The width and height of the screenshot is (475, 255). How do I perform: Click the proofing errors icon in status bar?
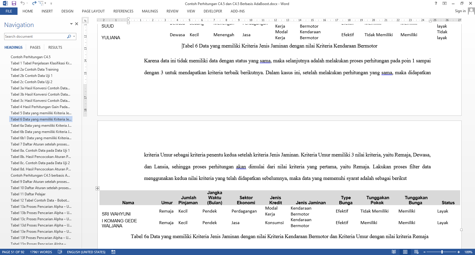60,252
